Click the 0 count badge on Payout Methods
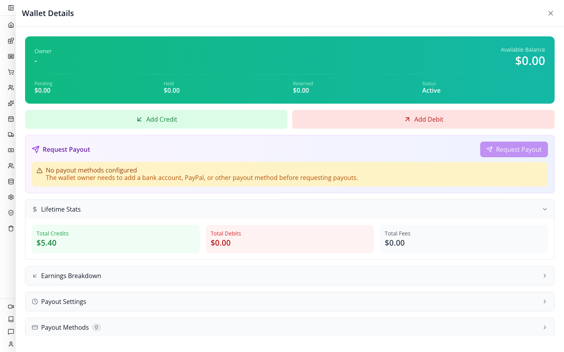Screen dimensions: 564x352 96,327
